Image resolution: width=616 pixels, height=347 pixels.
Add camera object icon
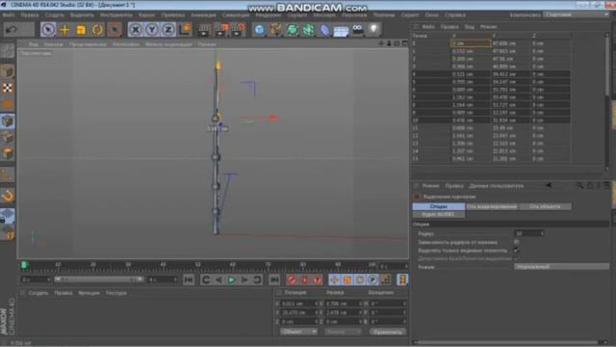[x=357, y=29]
